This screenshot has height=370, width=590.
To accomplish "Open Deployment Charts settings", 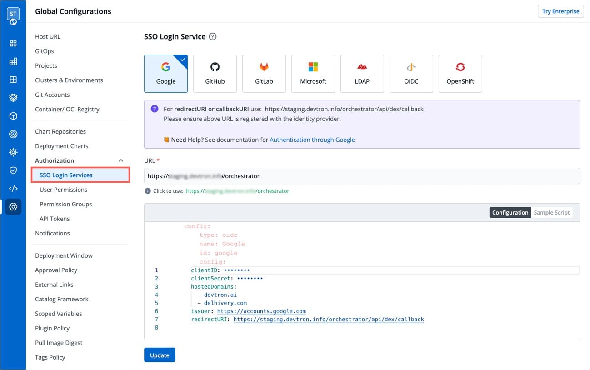I will pyautogui.click(x=62, y=146).
